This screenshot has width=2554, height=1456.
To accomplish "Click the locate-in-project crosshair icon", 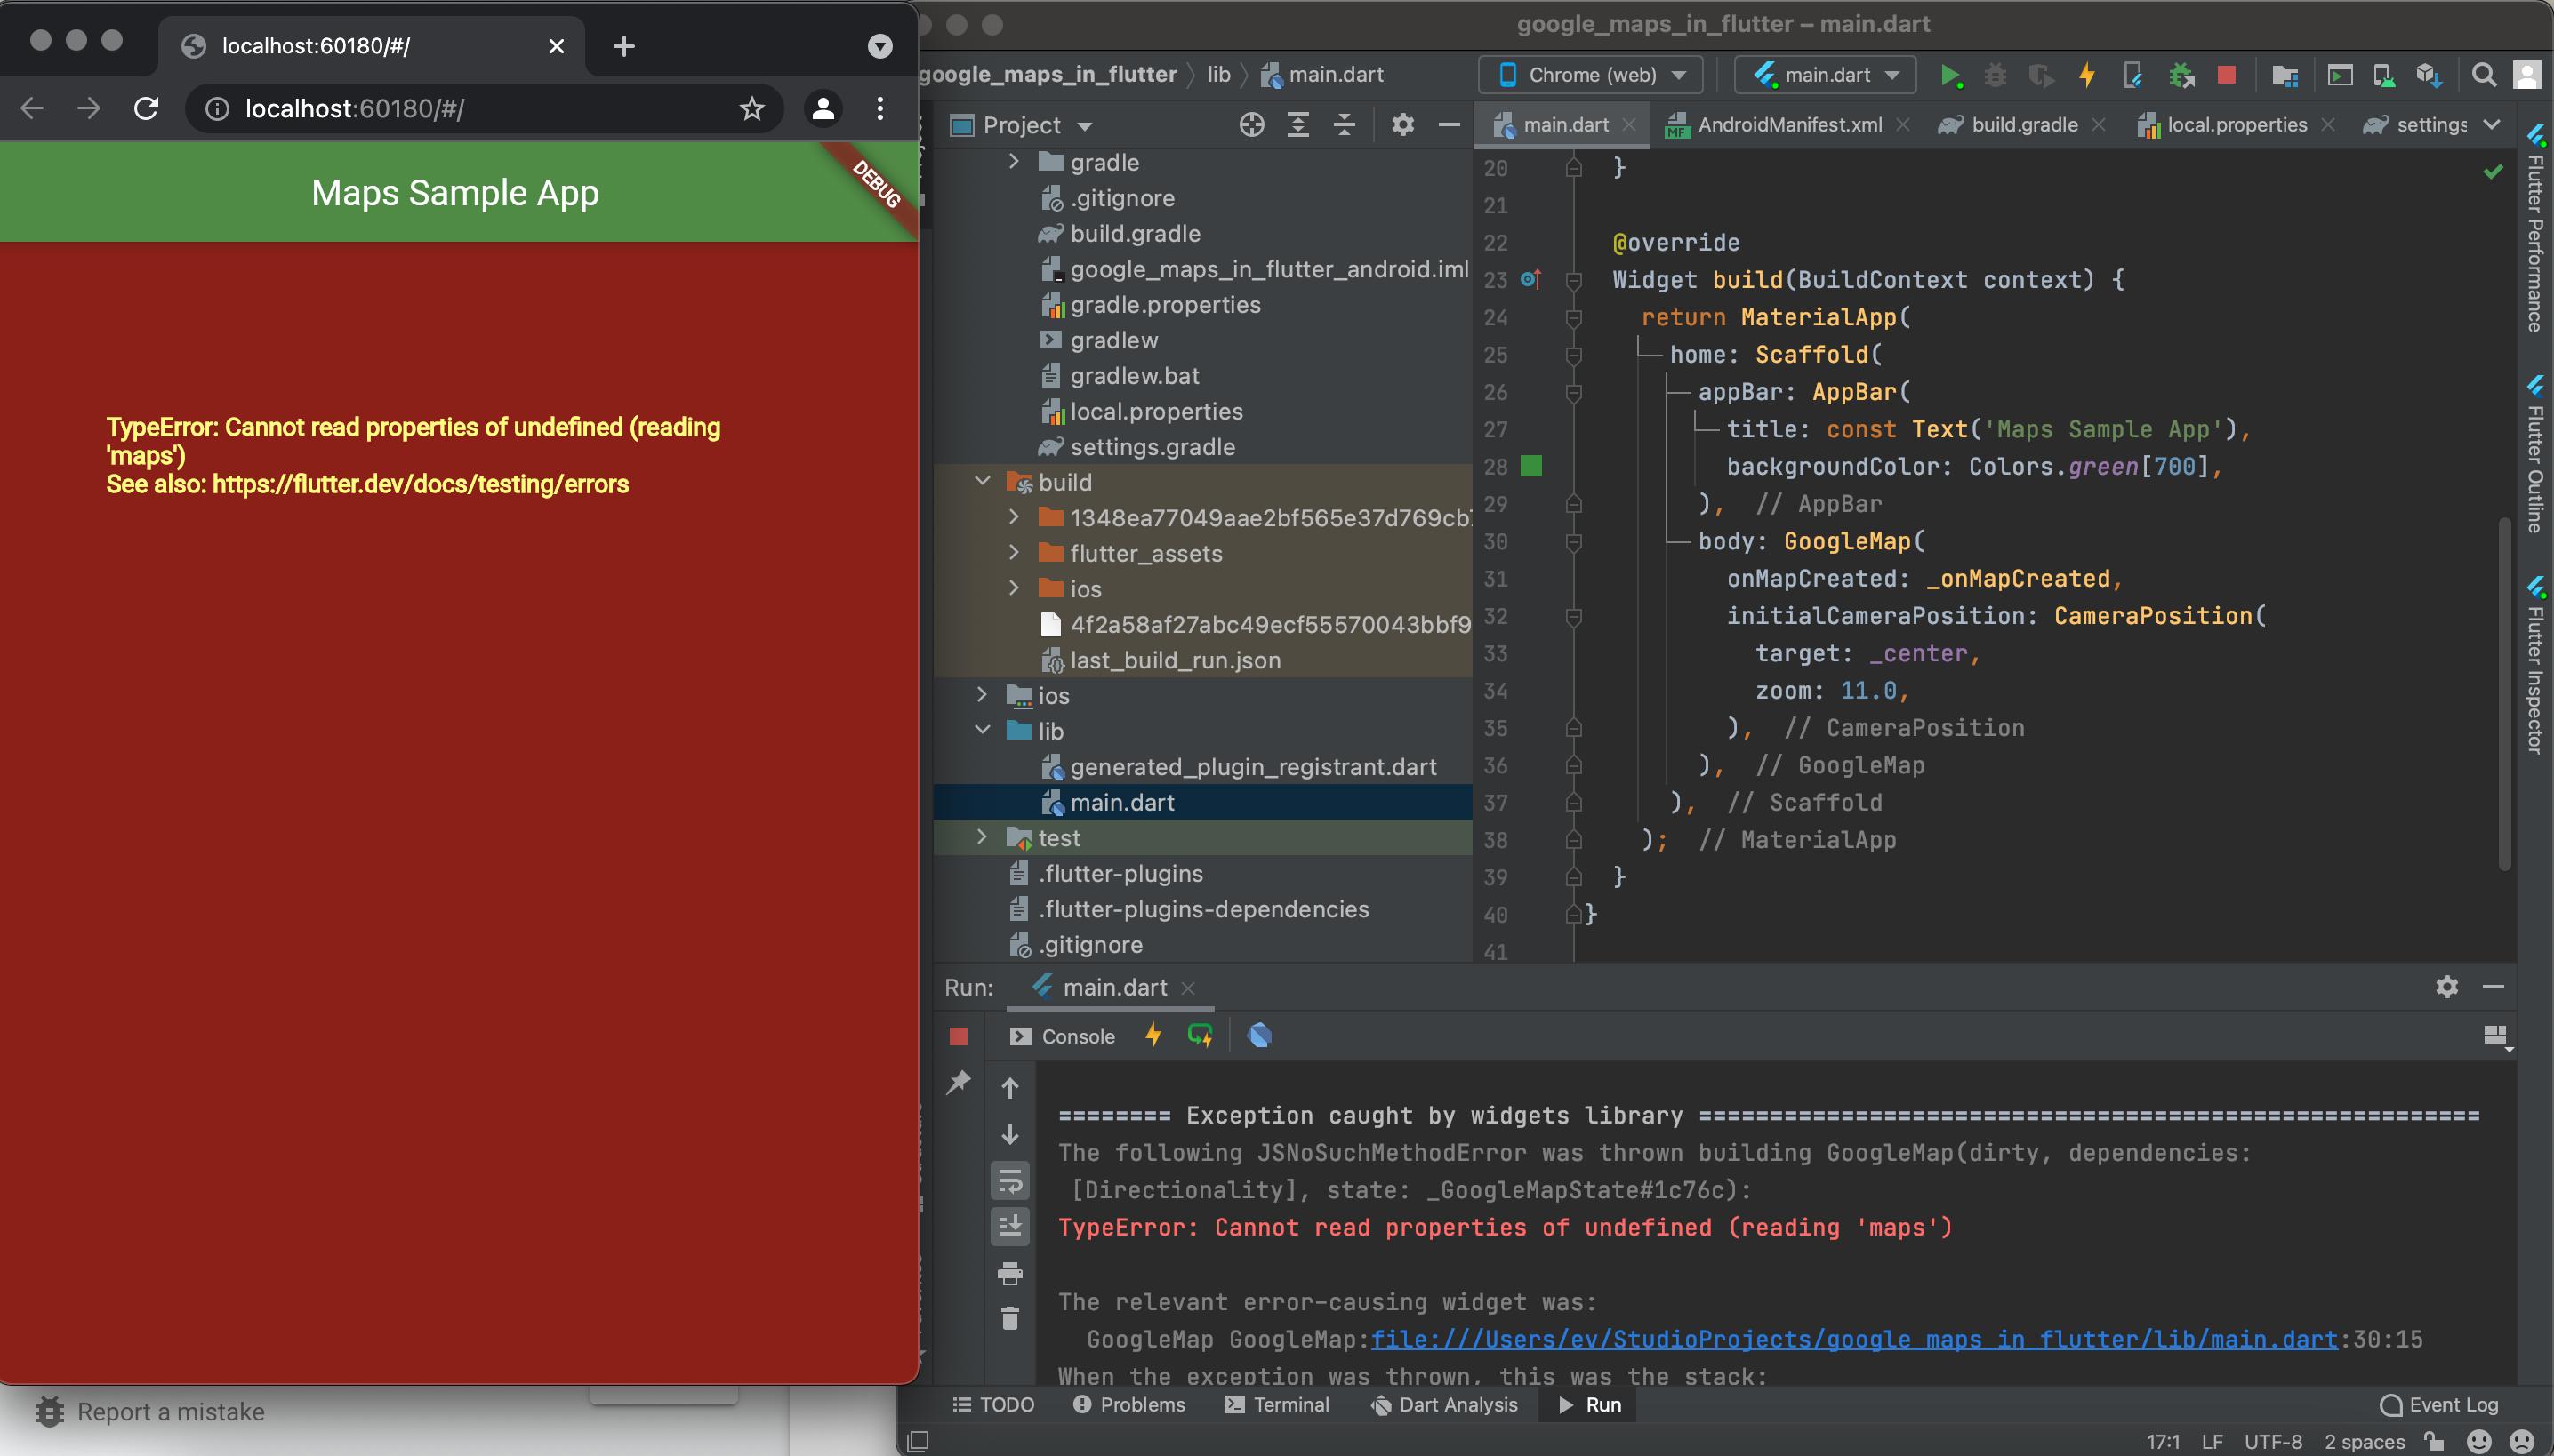I will [x=1251, y=125].
